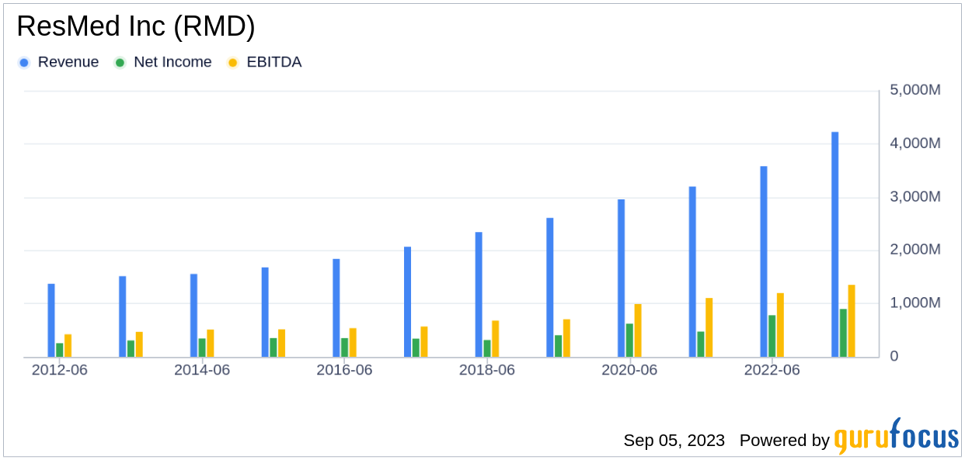Viewport: 965px width, 460px height.
Task: Toggle the Net Income series label
Action: [172, 63]
